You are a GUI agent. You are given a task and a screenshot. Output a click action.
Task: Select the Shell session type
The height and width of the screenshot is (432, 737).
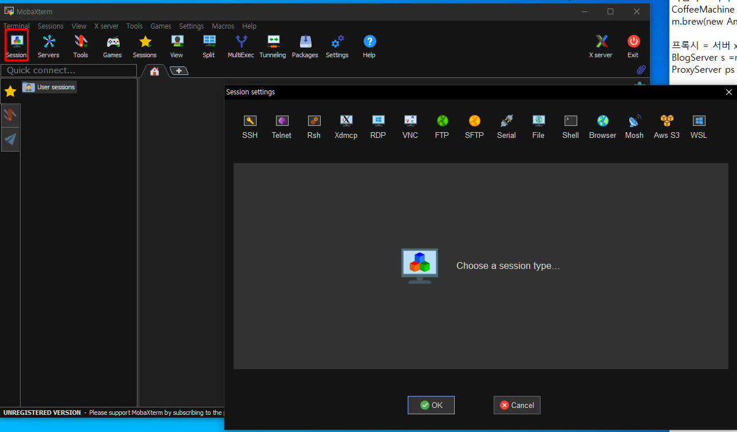coord(570,127)
